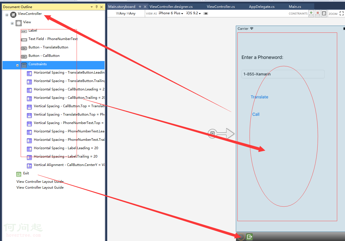Close the Document Outline panel
The height and width of the screenshot is (241, 345).
click(102, 7)
